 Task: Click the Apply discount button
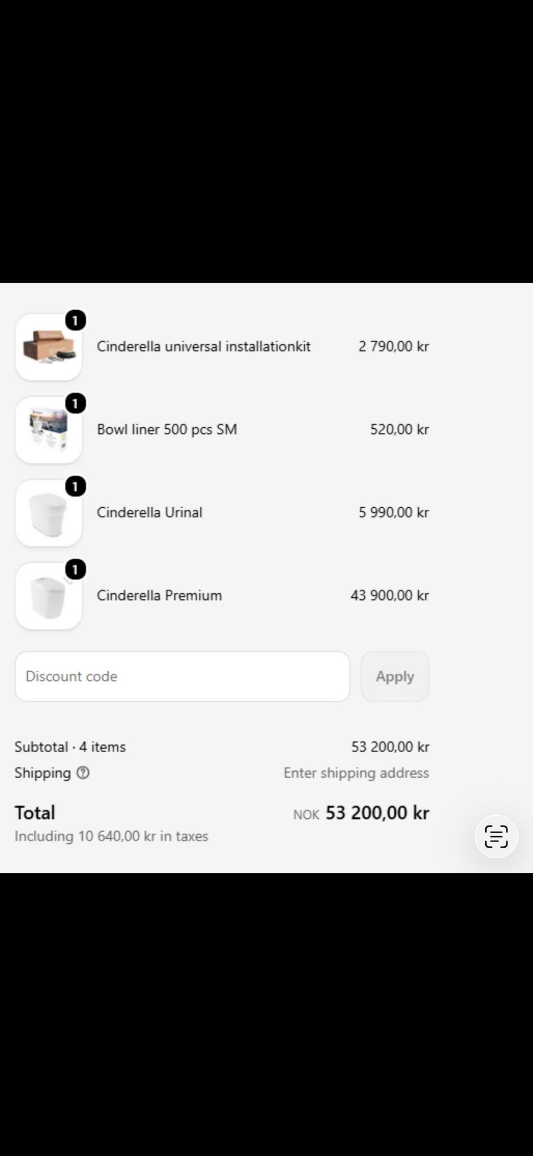(395, 677)
